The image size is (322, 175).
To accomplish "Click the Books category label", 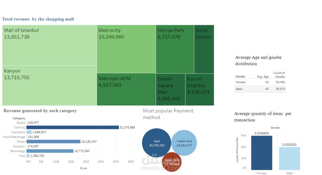I will pos(21,123).
